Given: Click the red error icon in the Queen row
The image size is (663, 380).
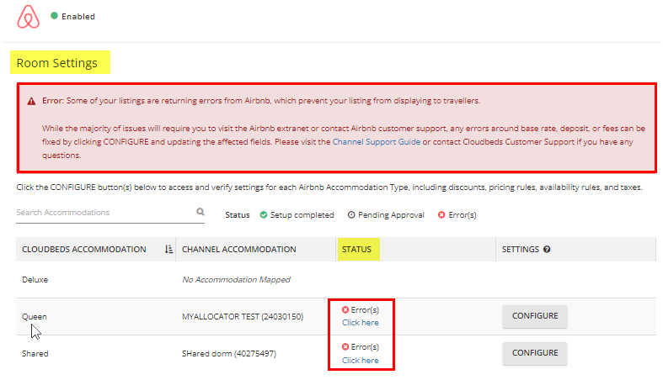Looking at the screenshot, I should pyautogui.click(x=345, y=310).
